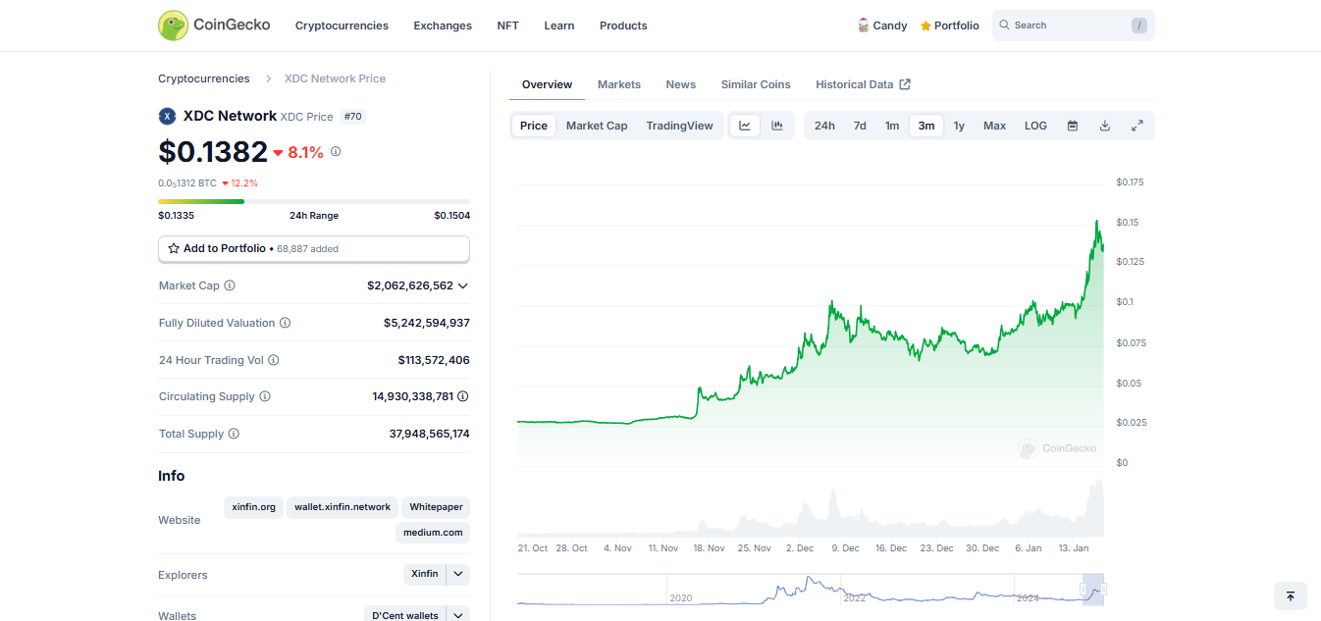Select the Price chart toggle
Viewport: 1321px width, 621px height.
(534, 126)
